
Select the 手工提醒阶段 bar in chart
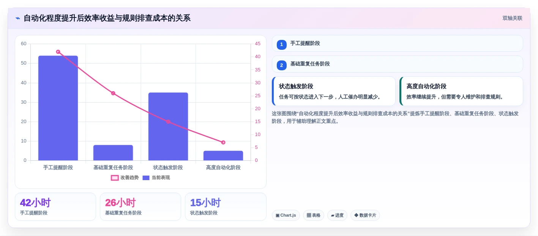point(58,108)
